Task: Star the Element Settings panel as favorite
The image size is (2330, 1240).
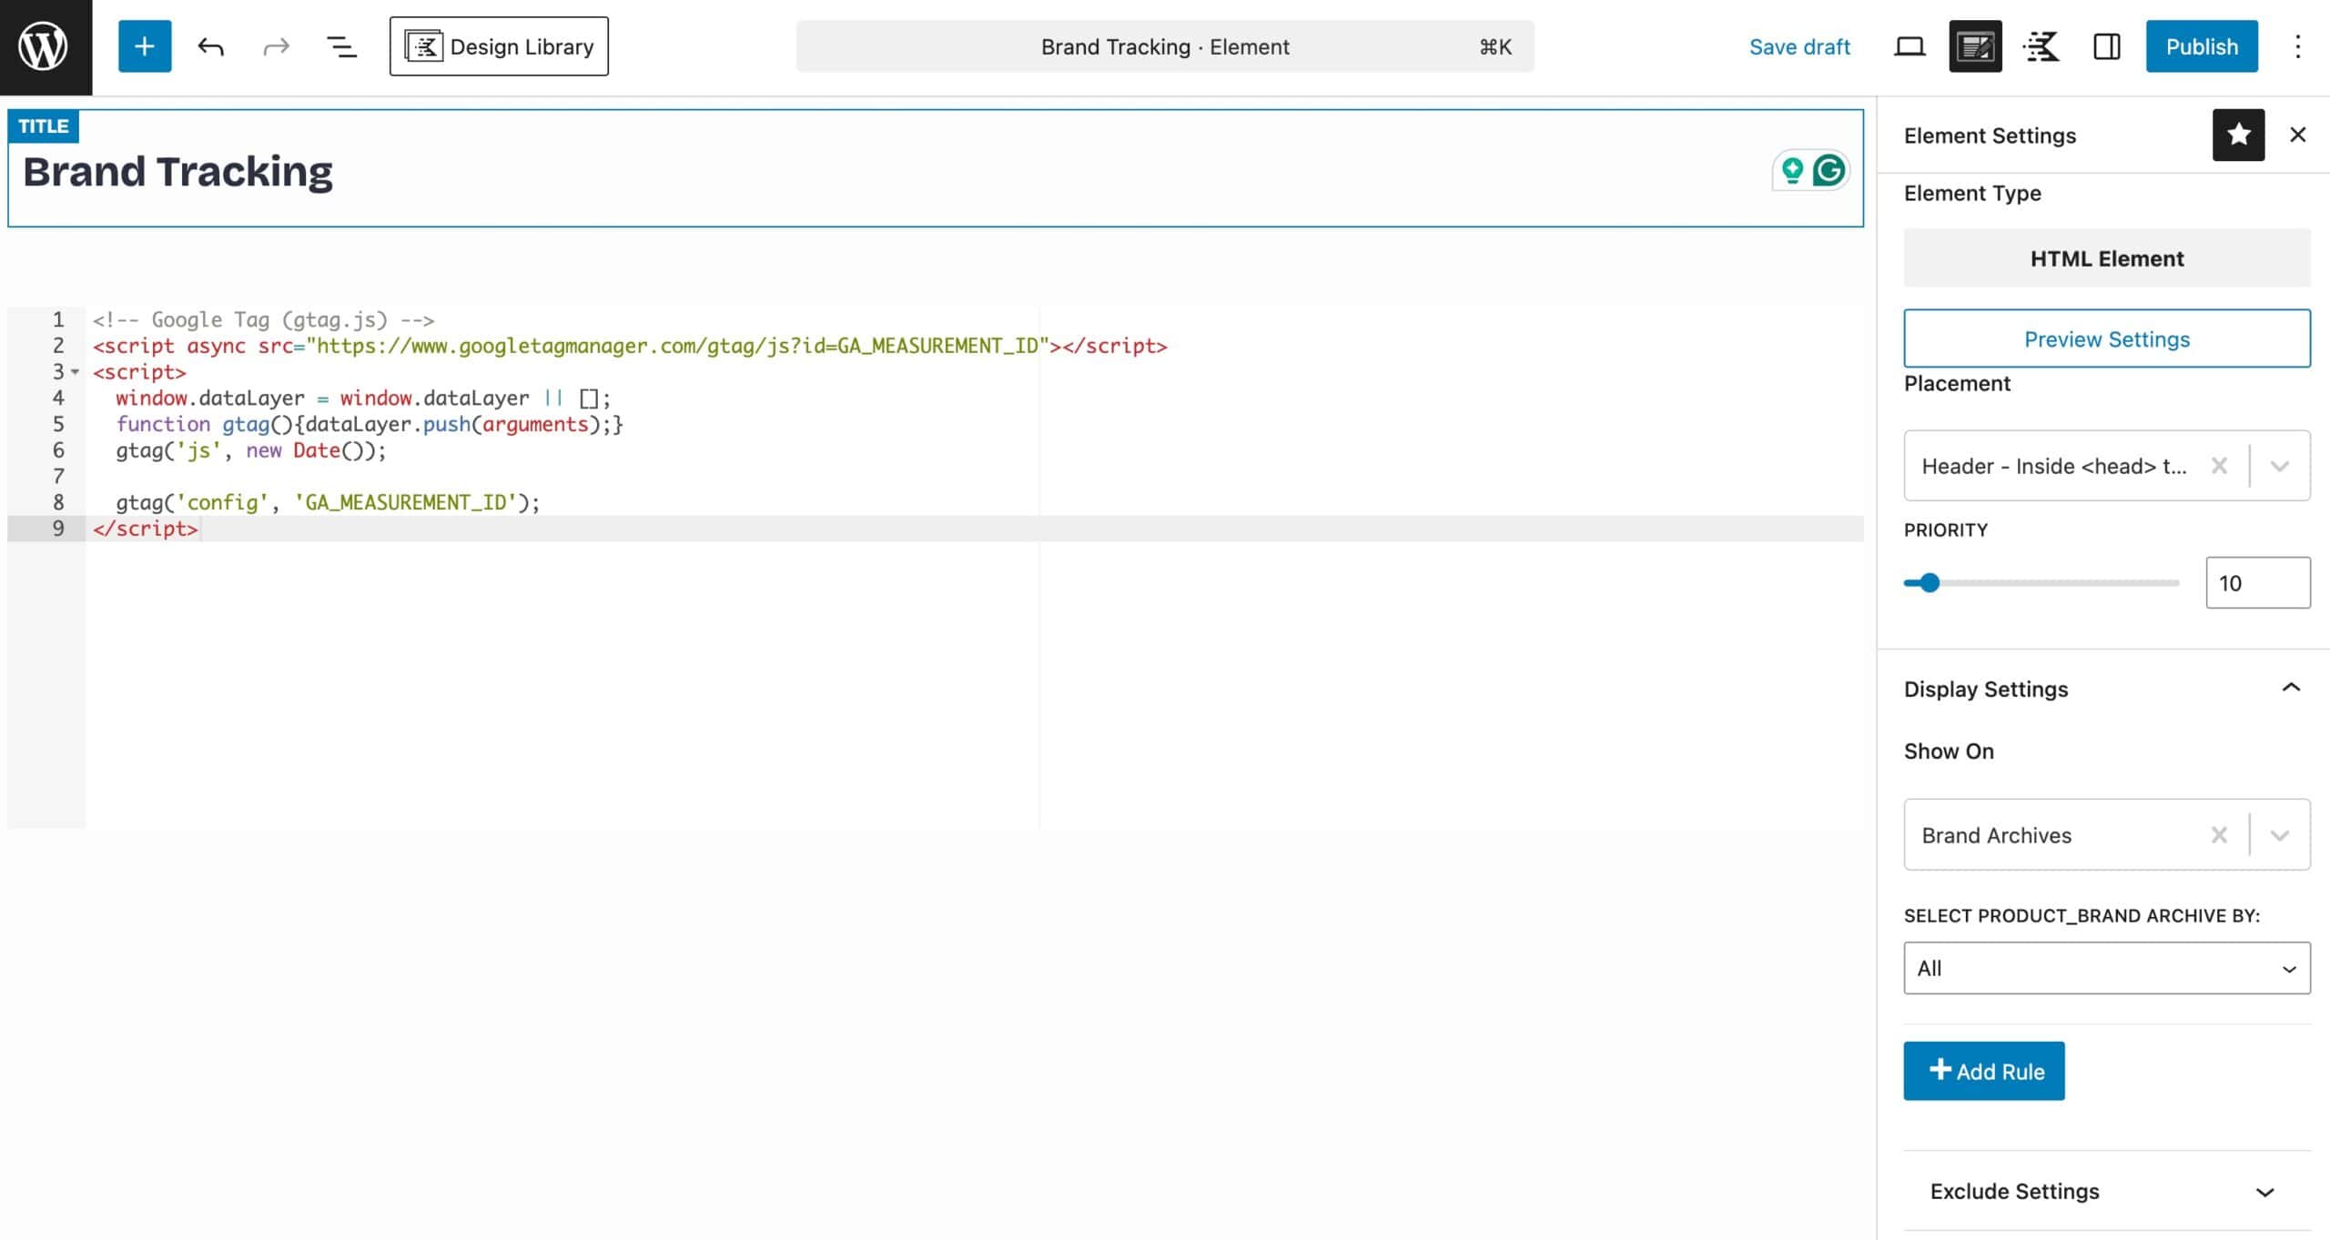Action: (2238, 134)
